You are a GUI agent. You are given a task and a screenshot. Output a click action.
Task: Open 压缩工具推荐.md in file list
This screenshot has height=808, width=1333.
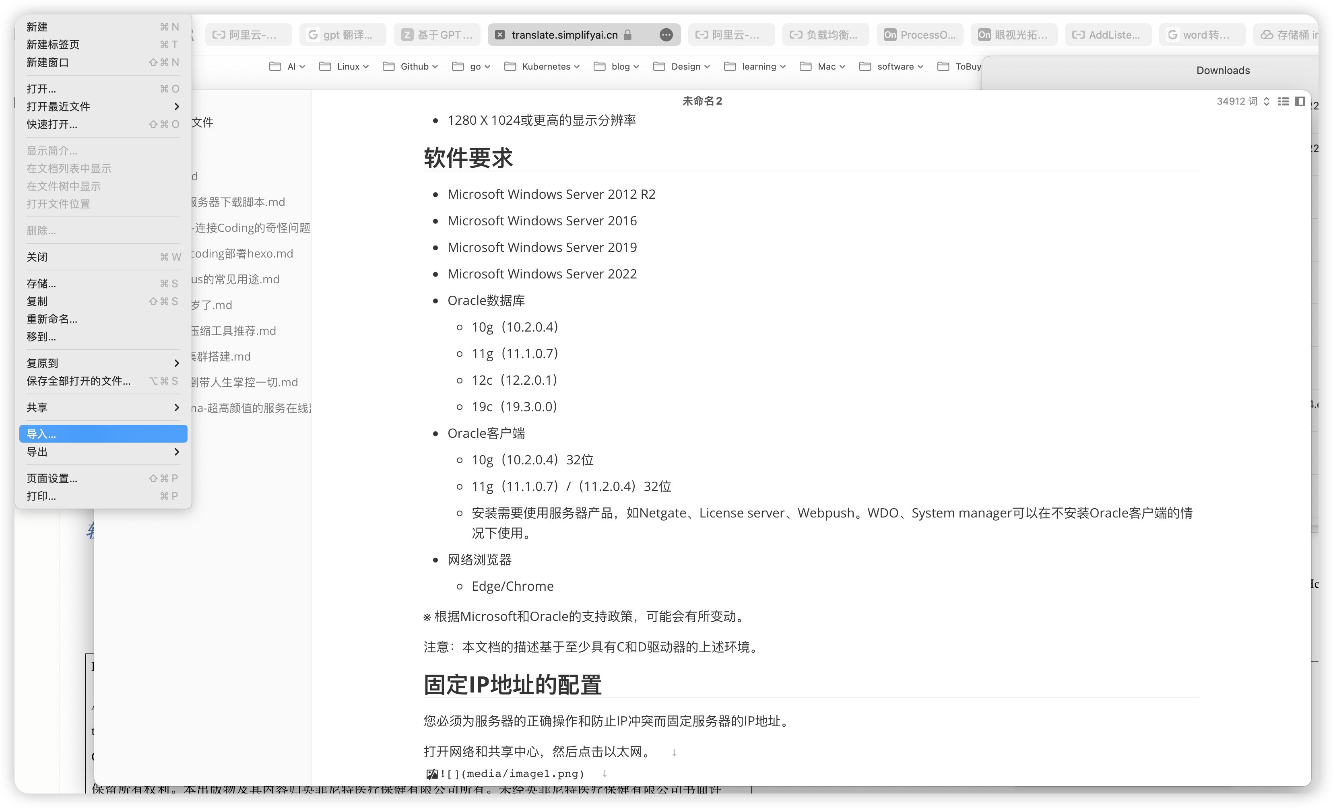(x=233, y=330)
